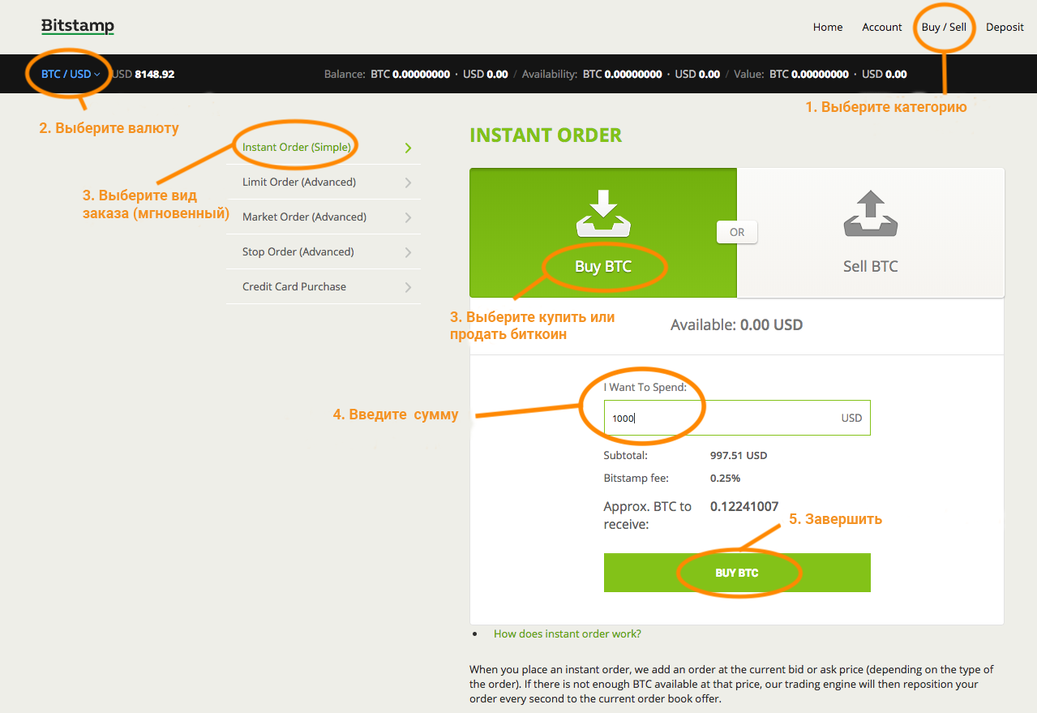Viewport: 1037px width, 713px height.
Task: Expand Stop Order (Advanced) chevron arrow
Action: pyautogui.click(x=408, y=252)
